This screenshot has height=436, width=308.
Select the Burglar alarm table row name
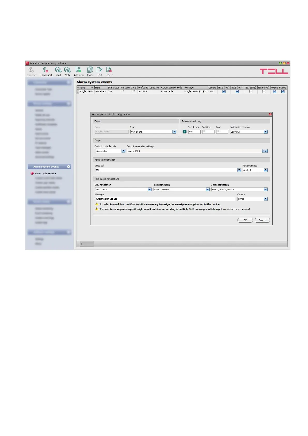pos(86,91)
